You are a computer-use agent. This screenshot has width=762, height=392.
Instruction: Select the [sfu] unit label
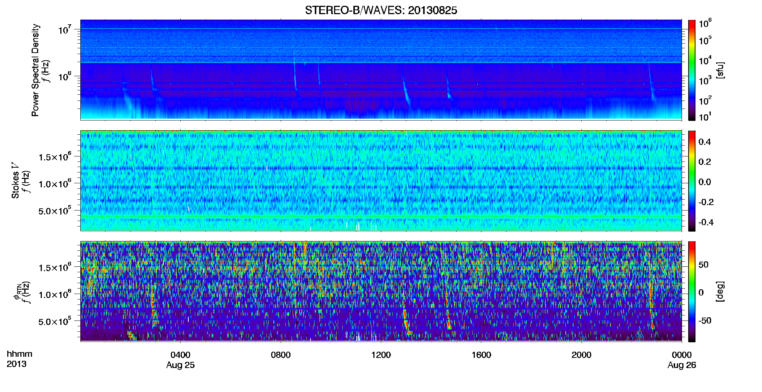tap(720, 70)
